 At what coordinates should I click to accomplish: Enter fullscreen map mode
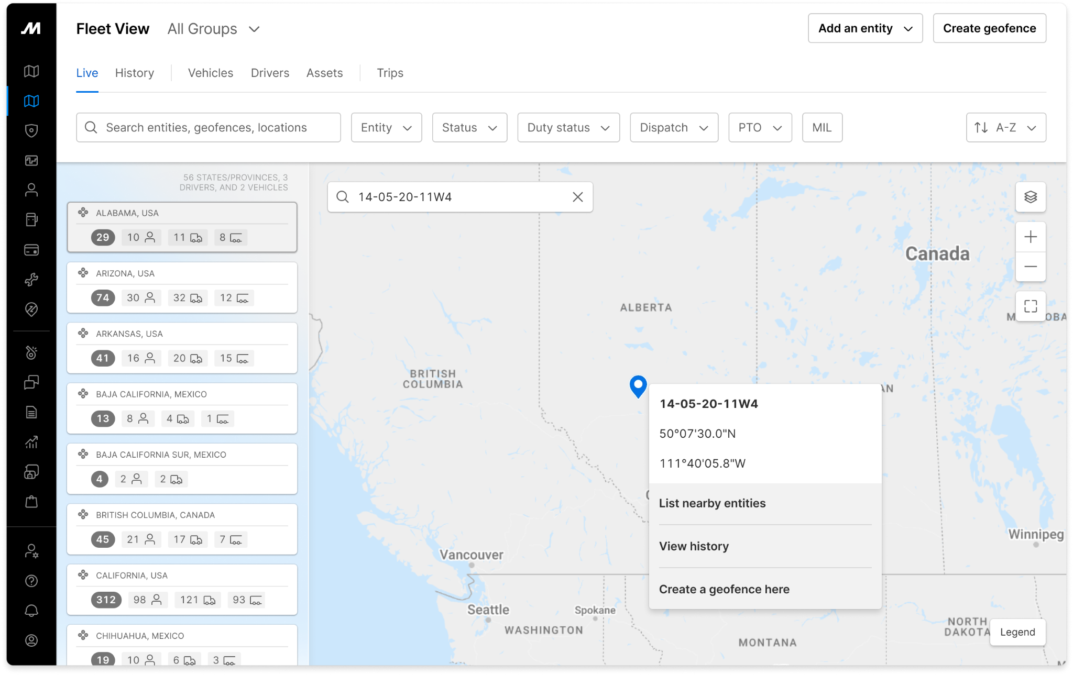[x=1030, y=306]
